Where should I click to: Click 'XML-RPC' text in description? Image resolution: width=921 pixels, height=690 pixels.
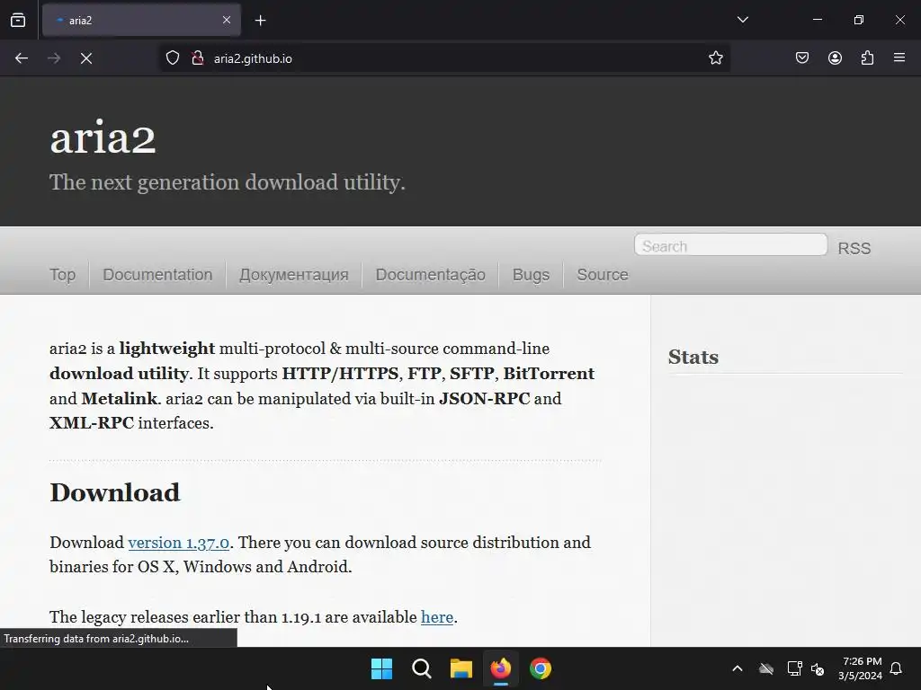pyautogui.click(x=92, y=423)
